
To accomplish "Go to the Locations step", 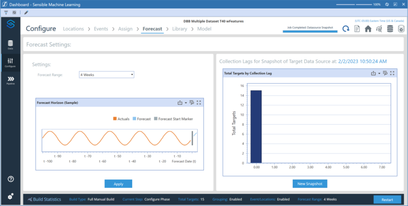I will pos(73,29).
